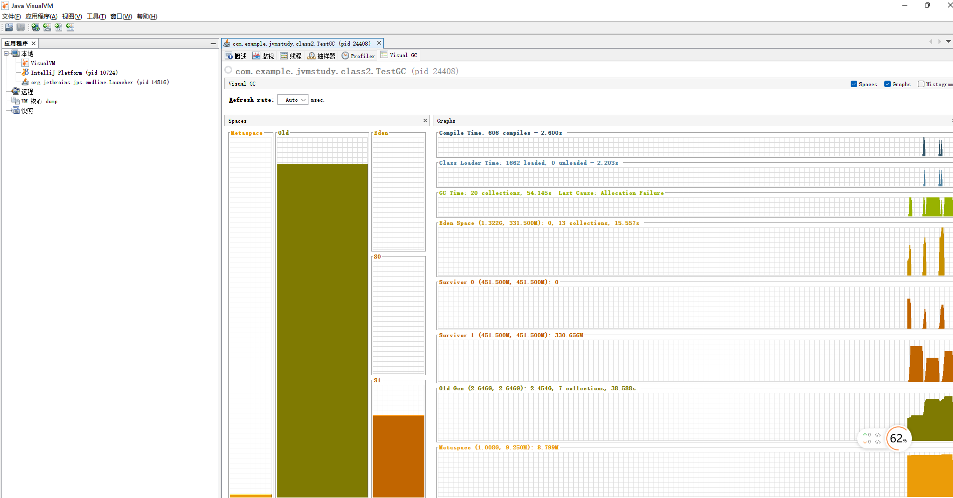The height and width of the screenshot is (498, 953).
Task: Open the Refresh rate Auto dropdown
Action: click(x=293, y=100)
